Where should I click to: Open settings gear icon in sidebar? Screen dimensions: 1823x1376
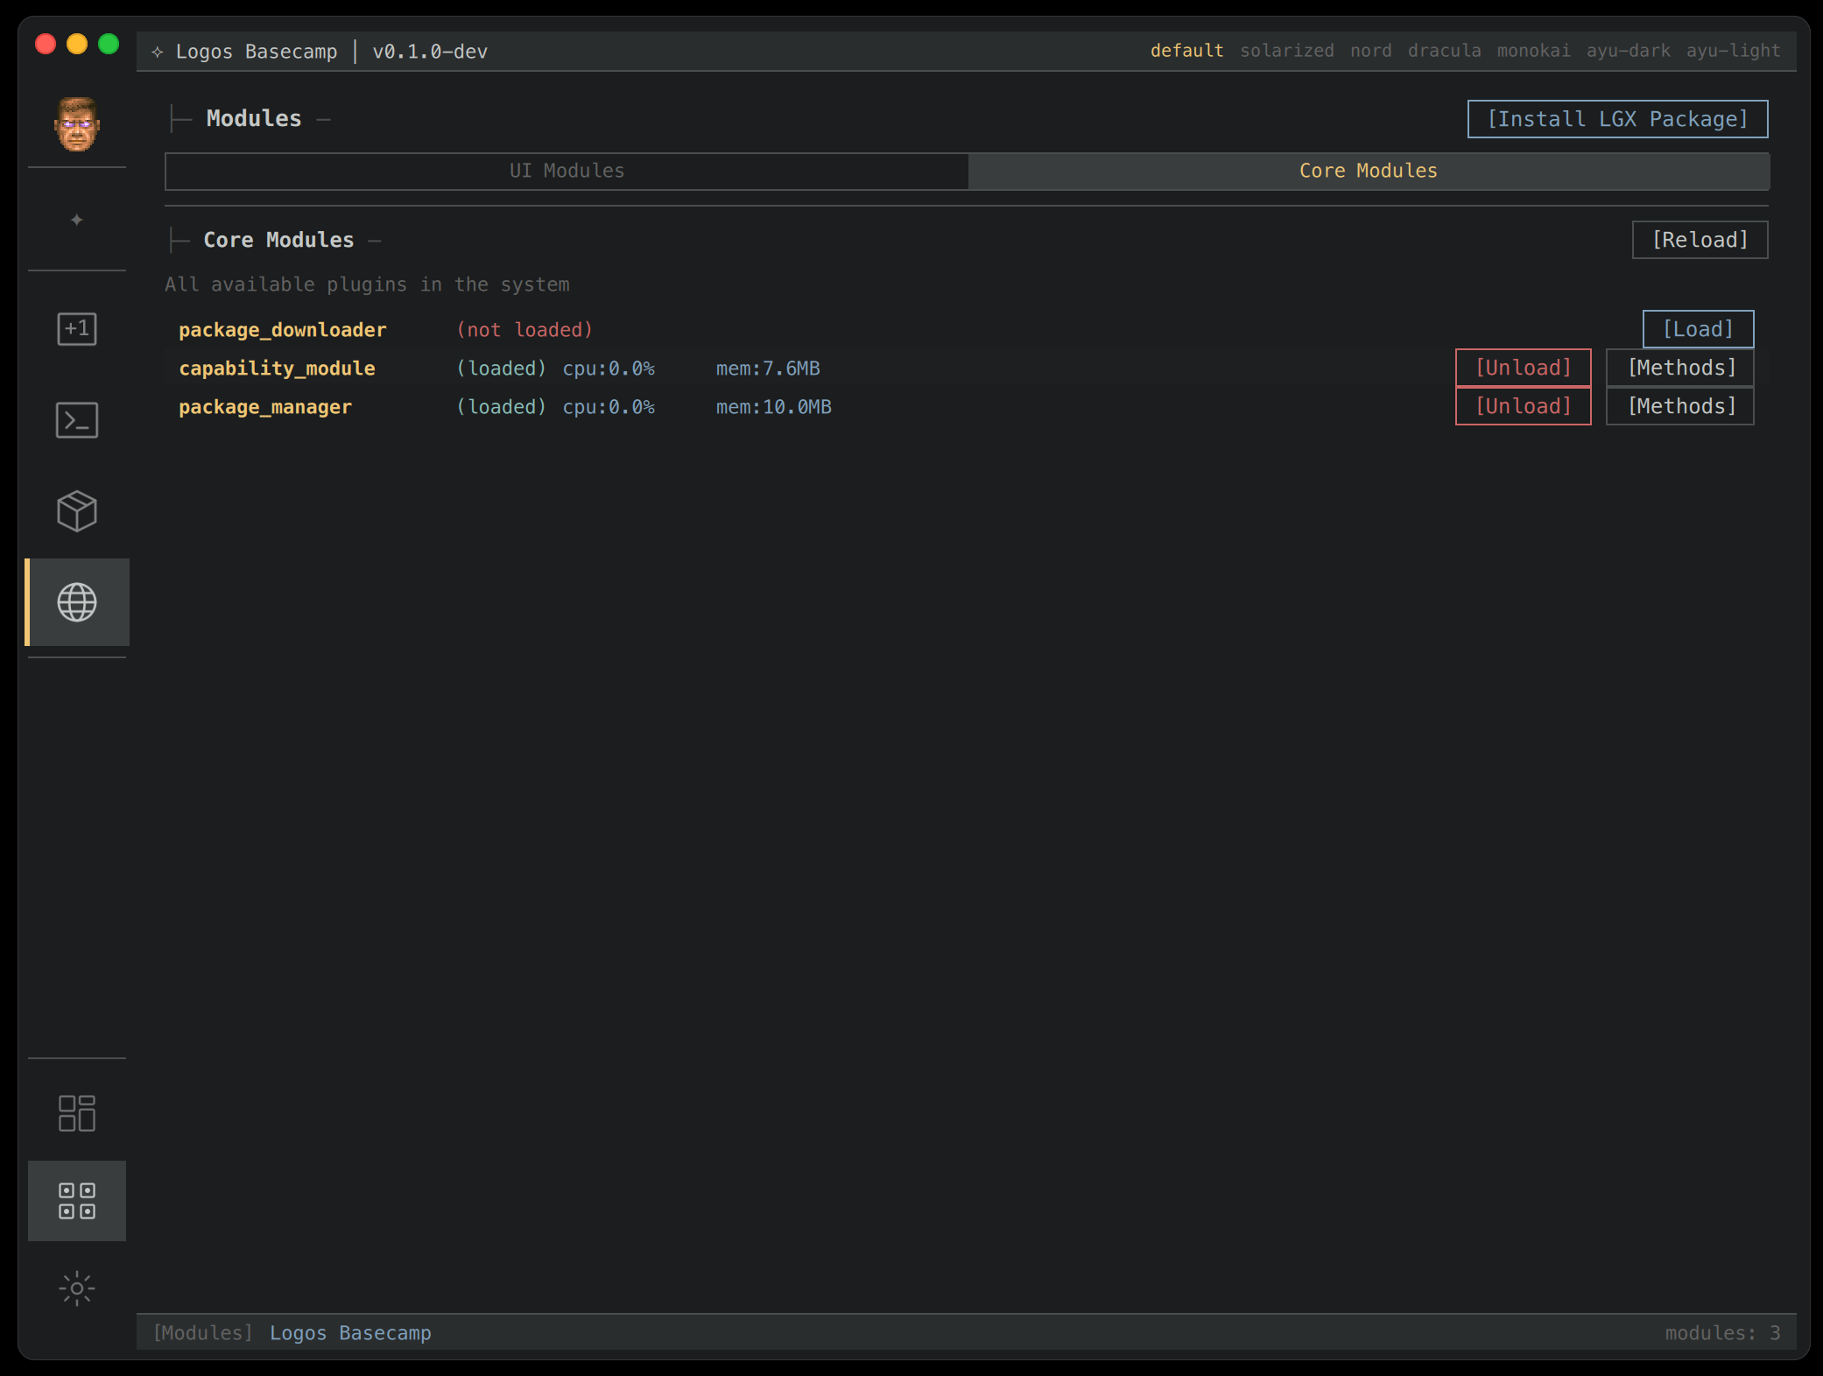(x=77, y=1288)
